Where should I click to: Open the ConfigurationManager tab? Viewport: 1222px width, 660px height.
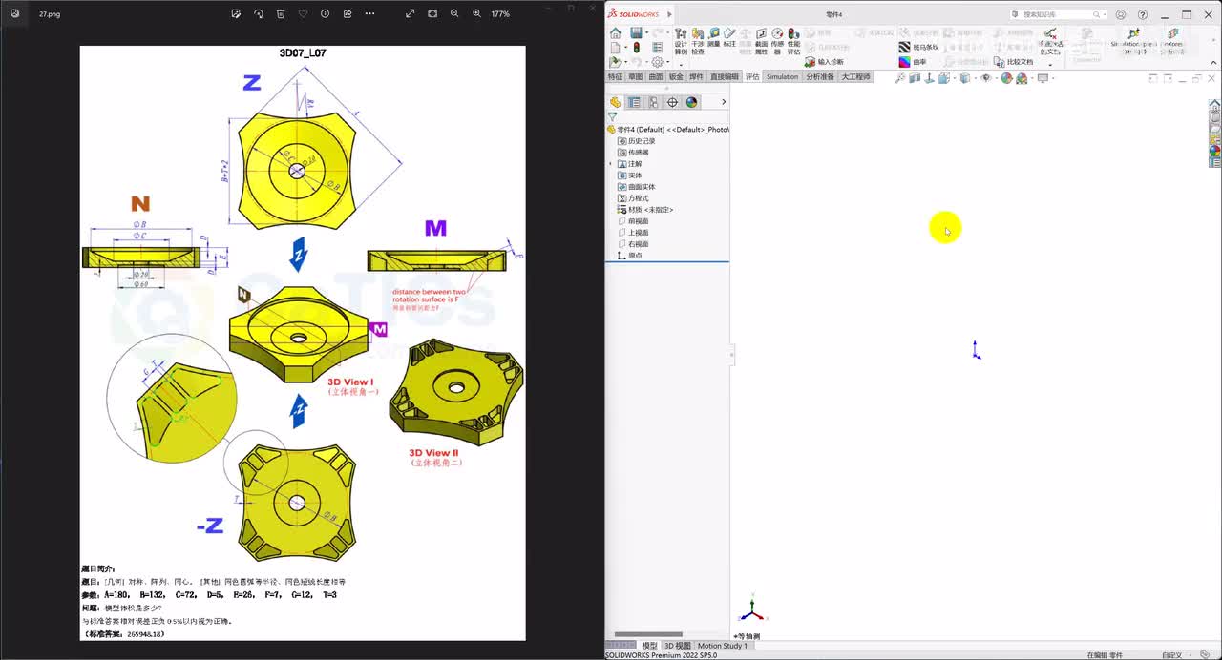pyautogui.click(x=653, y=102)
